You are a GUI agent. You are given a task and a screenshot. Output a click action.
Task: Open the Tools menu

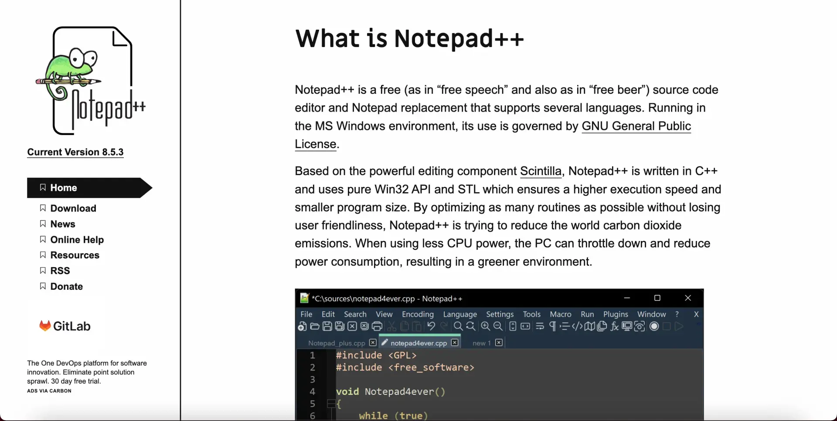coord(532,314)
